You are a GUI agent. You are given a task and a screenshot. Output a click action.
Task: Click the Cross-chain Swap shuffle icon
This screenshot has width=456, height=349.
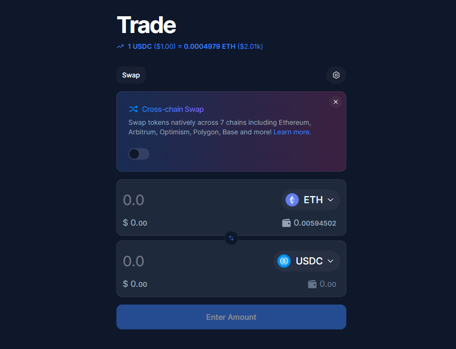coord(133,109)
